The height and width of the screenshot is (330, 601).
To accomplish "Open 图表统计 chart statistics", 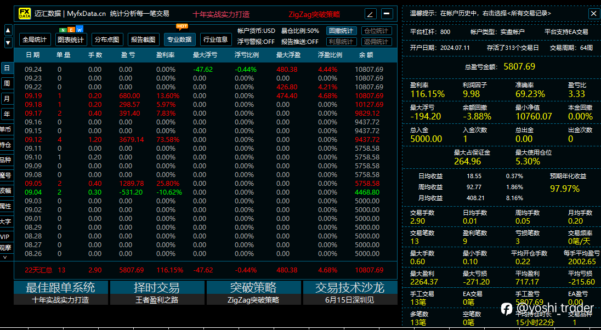I will 71,39.
